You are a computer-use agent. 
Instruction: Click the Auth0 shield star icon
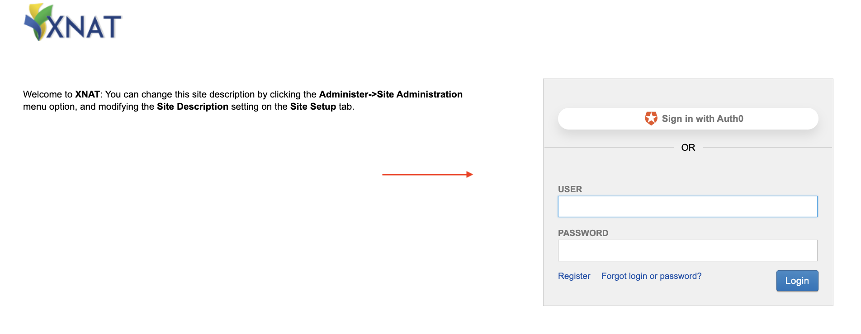click(x=651, y=118)
